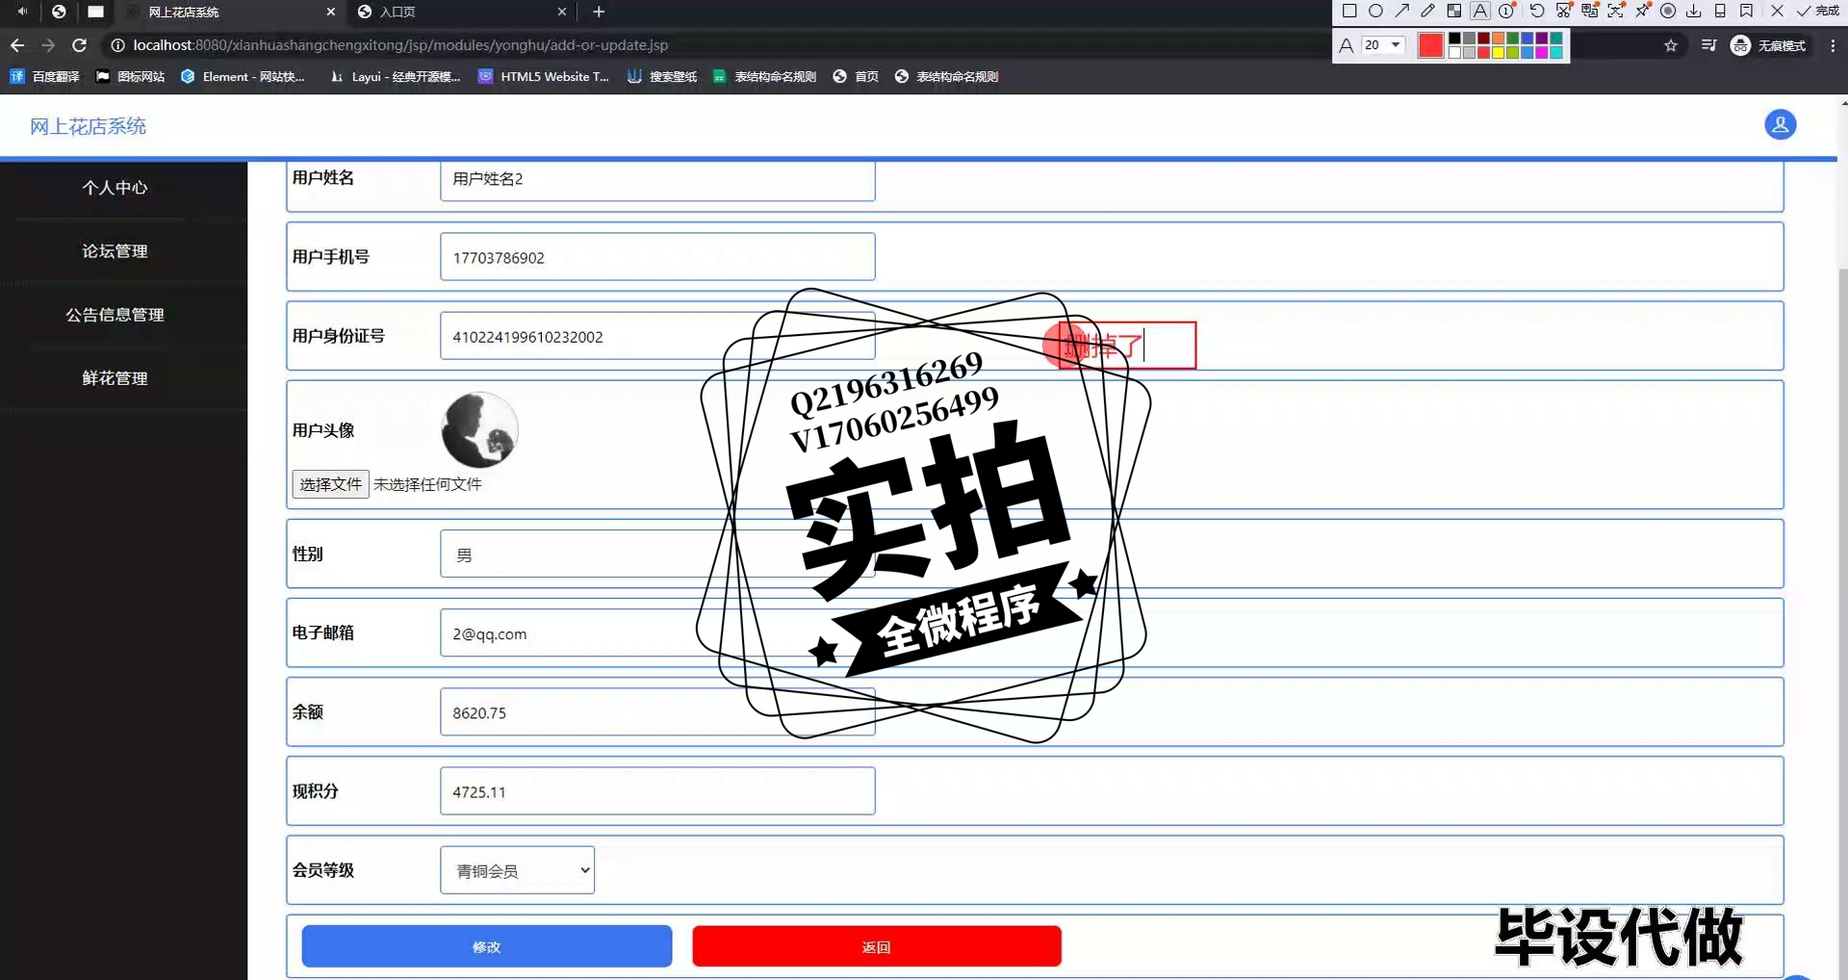Open the 首页 bookmark
The height and width of the screenshot is (980, 1848).
pos(856,76)
